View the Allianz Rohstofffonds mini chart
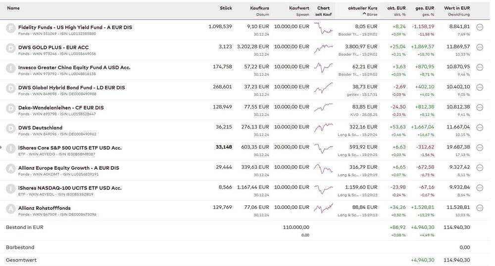The image size is (495, 266). [323, 208]
